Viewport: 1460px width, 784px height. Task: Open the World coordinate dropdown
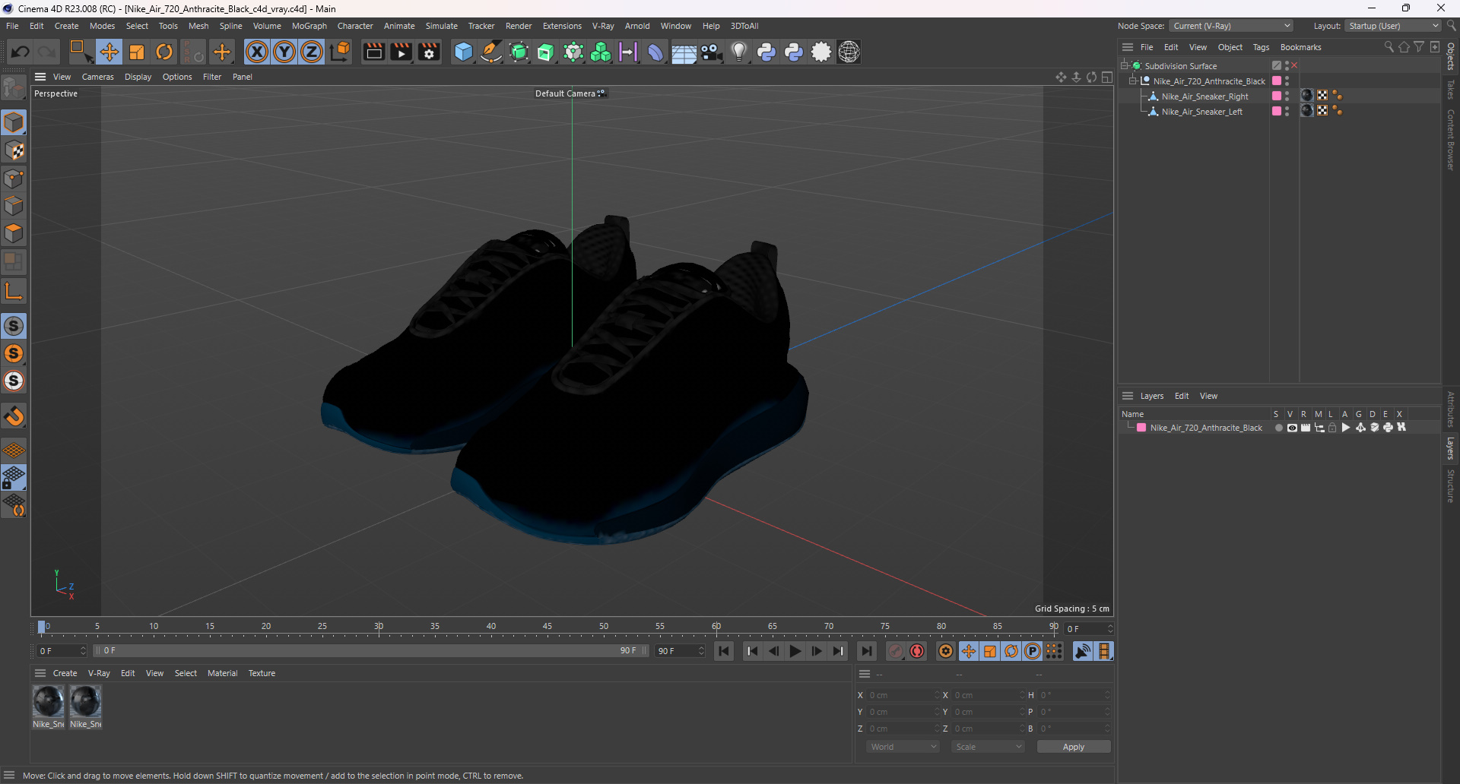903,747
